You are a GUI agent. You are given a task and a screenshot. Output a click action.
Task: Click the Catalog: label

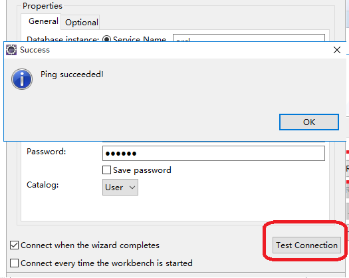pyautogui.click(x=43, y=185)
